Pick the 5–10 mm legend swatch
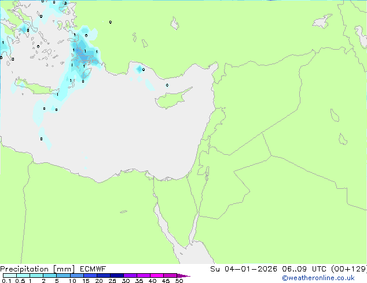Viewport: 367px width, 283px height. pos(63,275)
